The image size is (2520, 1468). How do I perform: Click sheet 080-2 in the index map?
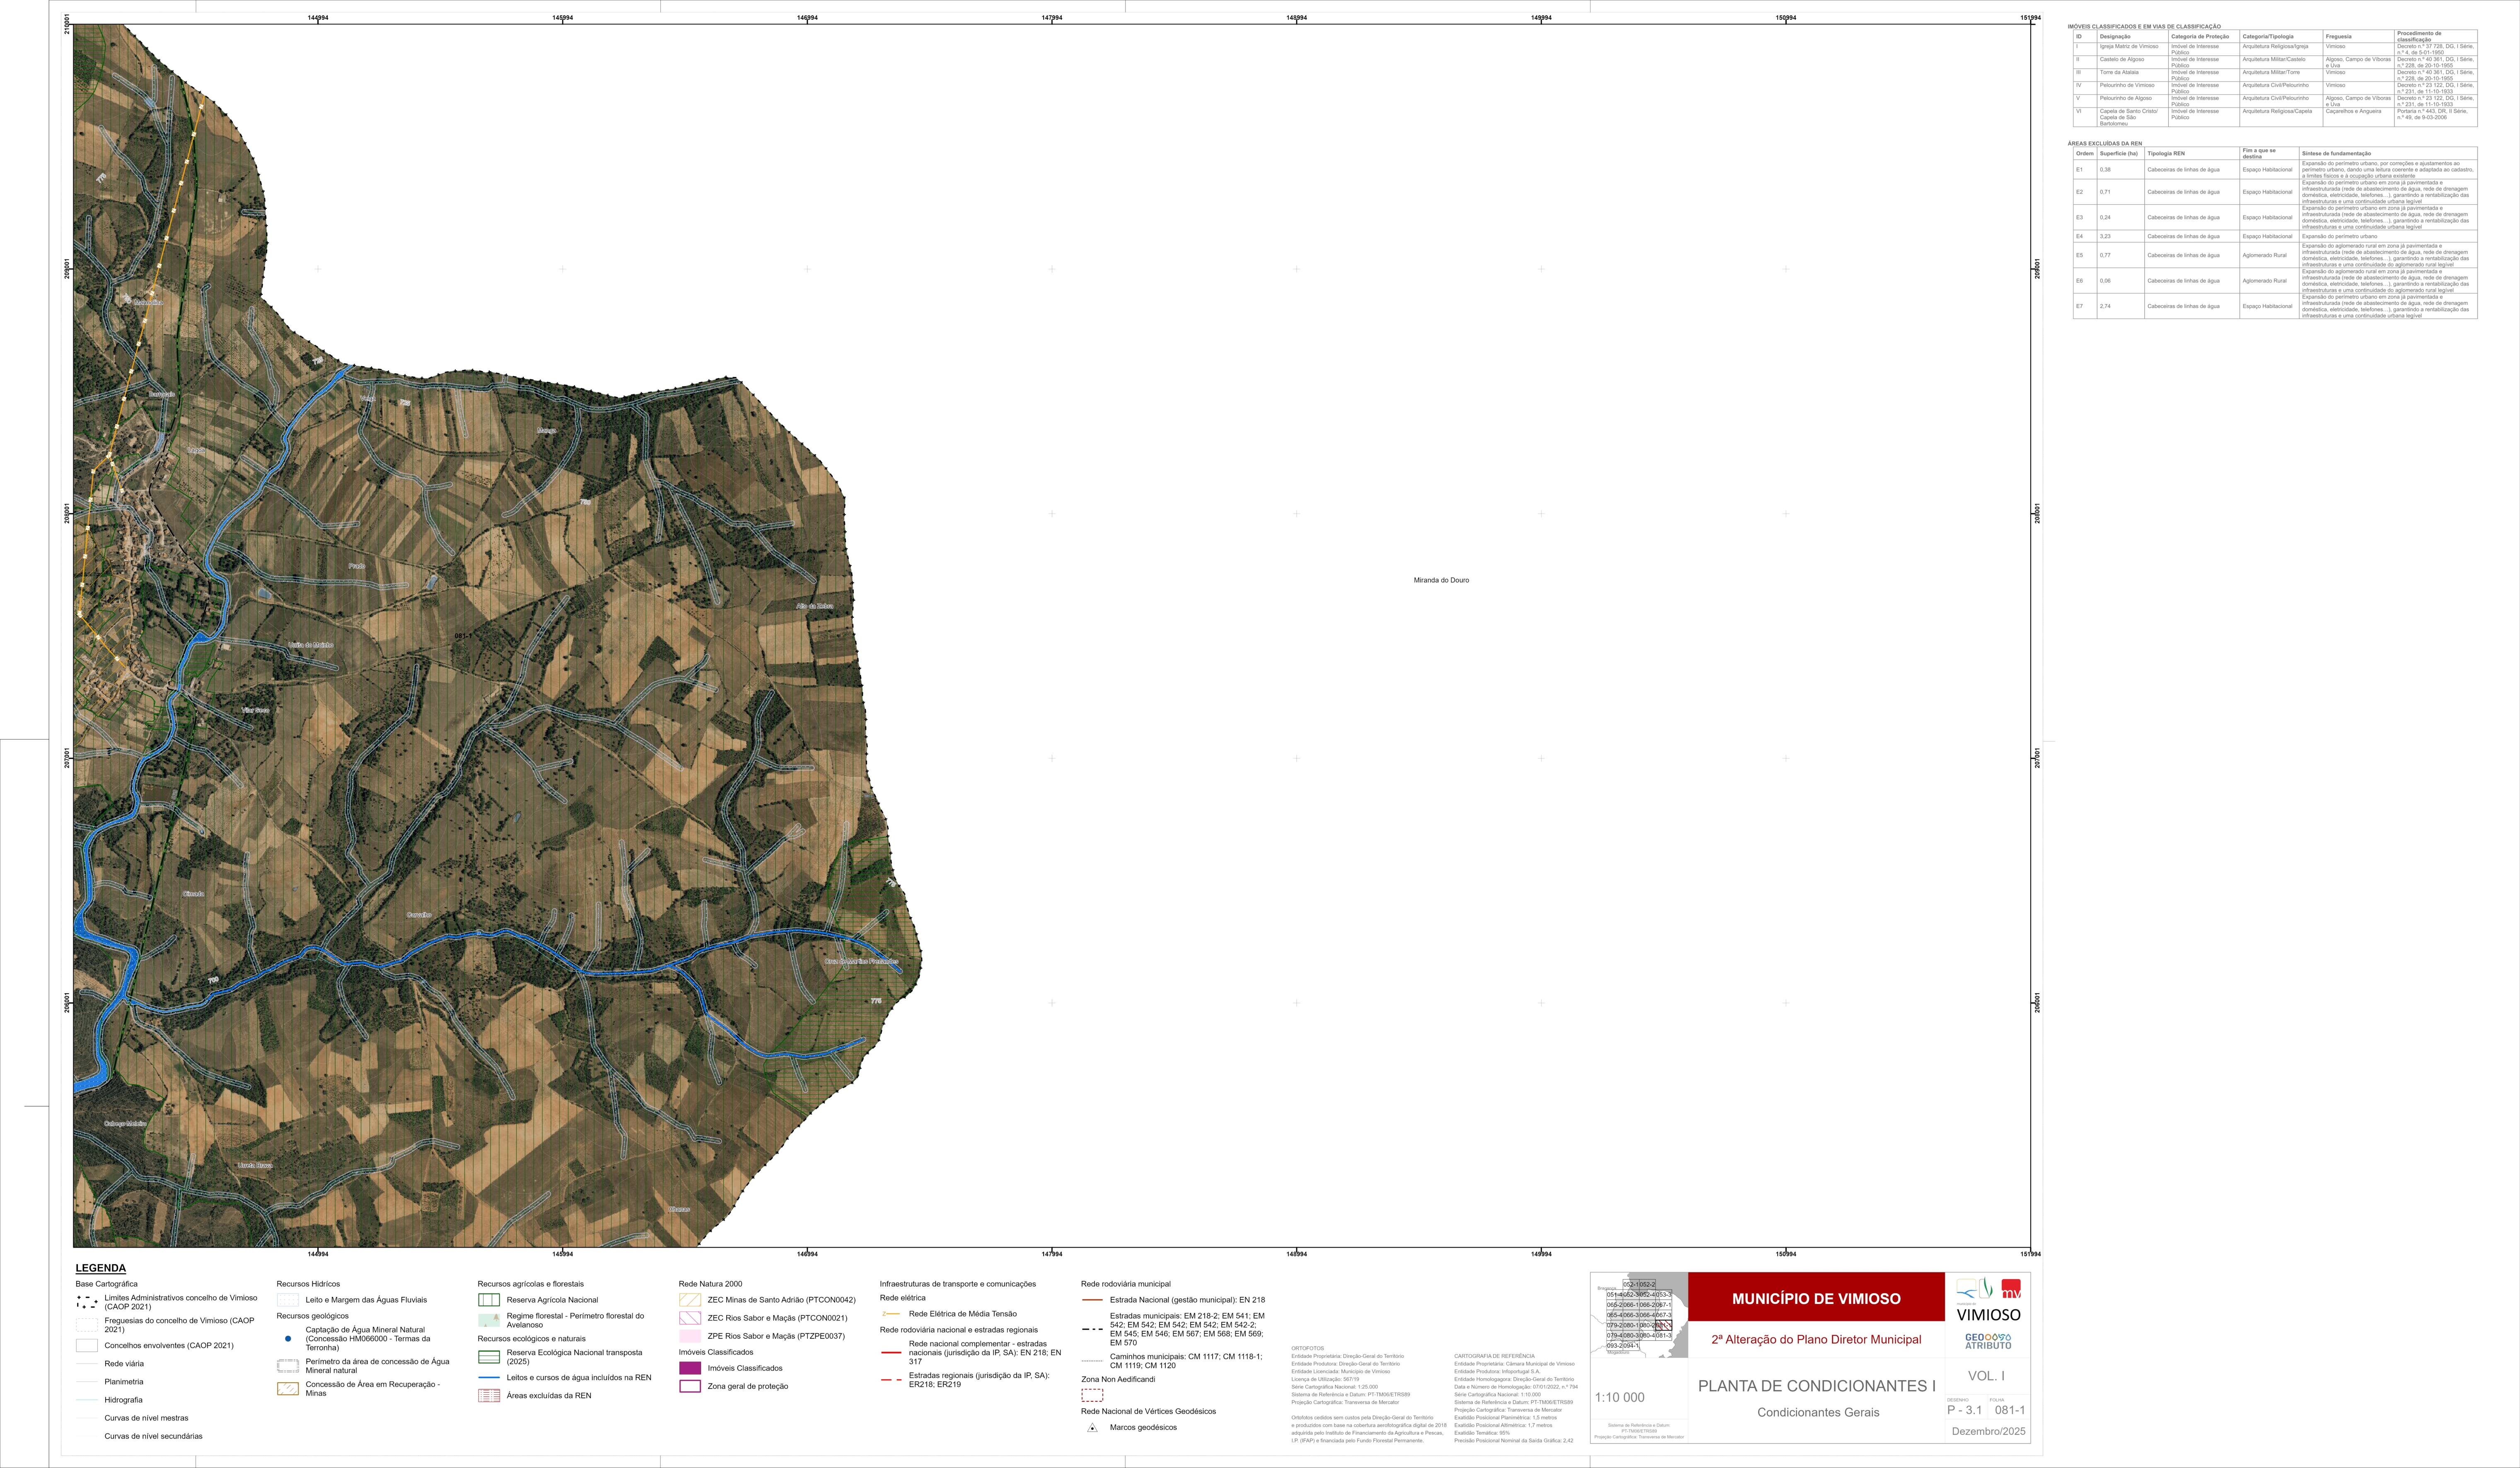[1648, 1325]
